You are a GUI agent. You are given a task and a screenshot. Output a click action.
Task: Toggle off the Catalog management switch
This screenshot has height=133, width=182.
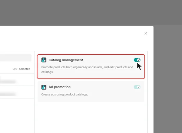137,60
